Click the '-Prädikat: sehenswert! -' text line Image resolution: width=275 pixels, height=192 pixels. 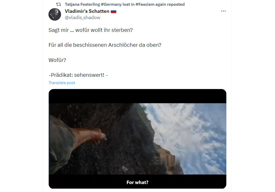(78, 75)
